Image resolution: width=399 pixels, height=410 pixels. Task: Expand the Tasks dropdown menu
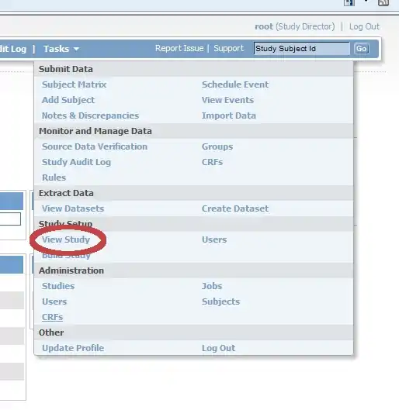(x=61, y=49)
